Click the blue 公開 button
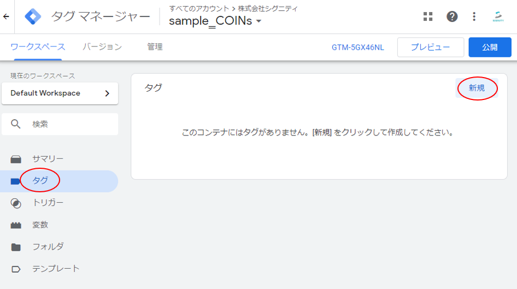The width and height of the screenshot is (517, 289). [x=490, y=48]
